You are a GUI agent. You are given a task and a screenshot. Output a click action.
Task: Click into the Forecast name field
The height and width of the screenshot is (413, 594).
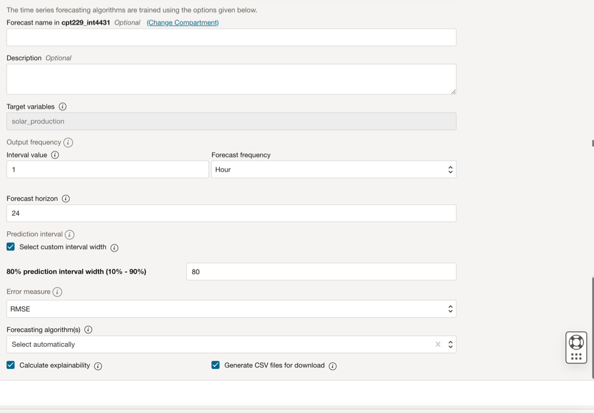coord(231,37)
